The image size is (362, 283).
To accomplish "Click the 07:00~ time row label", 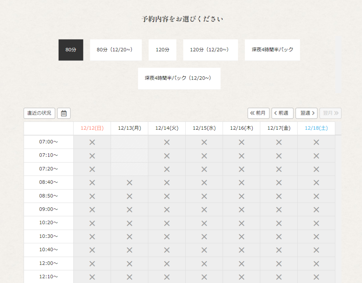I will pyautogui.click(x=48, y=142).
